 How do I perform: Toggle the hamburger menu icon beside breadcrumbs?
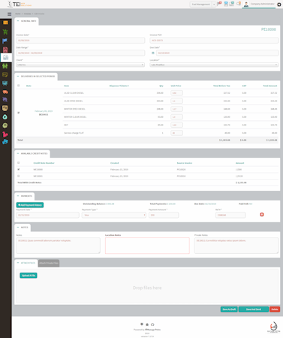click(10, 14)
